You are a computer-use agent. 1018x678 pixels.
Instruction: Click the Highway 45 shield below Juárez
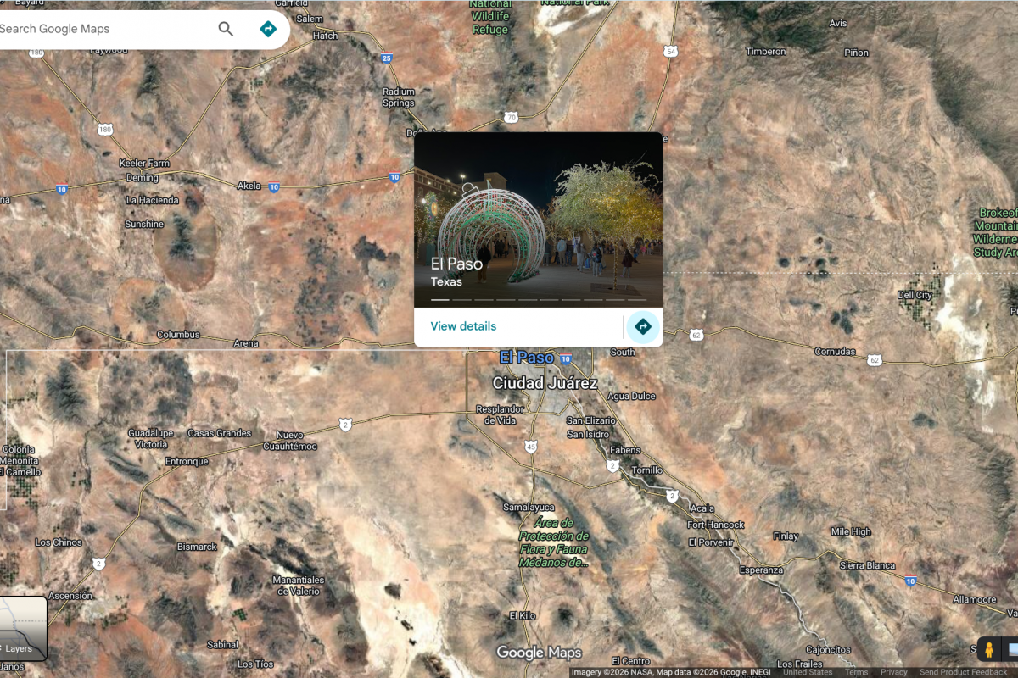point(531,446)
